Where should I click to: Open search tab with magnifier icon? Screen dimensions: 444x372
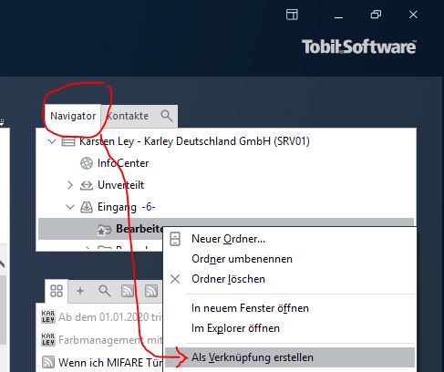167,116
